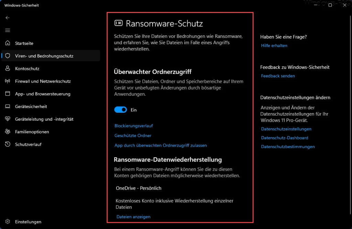Click the Überwachter Ordnerzugriff heading
This screenshot has height=229, width=352.
[x=153, y=72]
